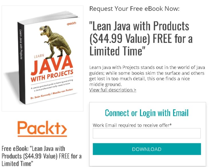Click the Free eBook title under Packt logo
The width and height of the screenshot is (209, 167).
(x=42, y=156)
